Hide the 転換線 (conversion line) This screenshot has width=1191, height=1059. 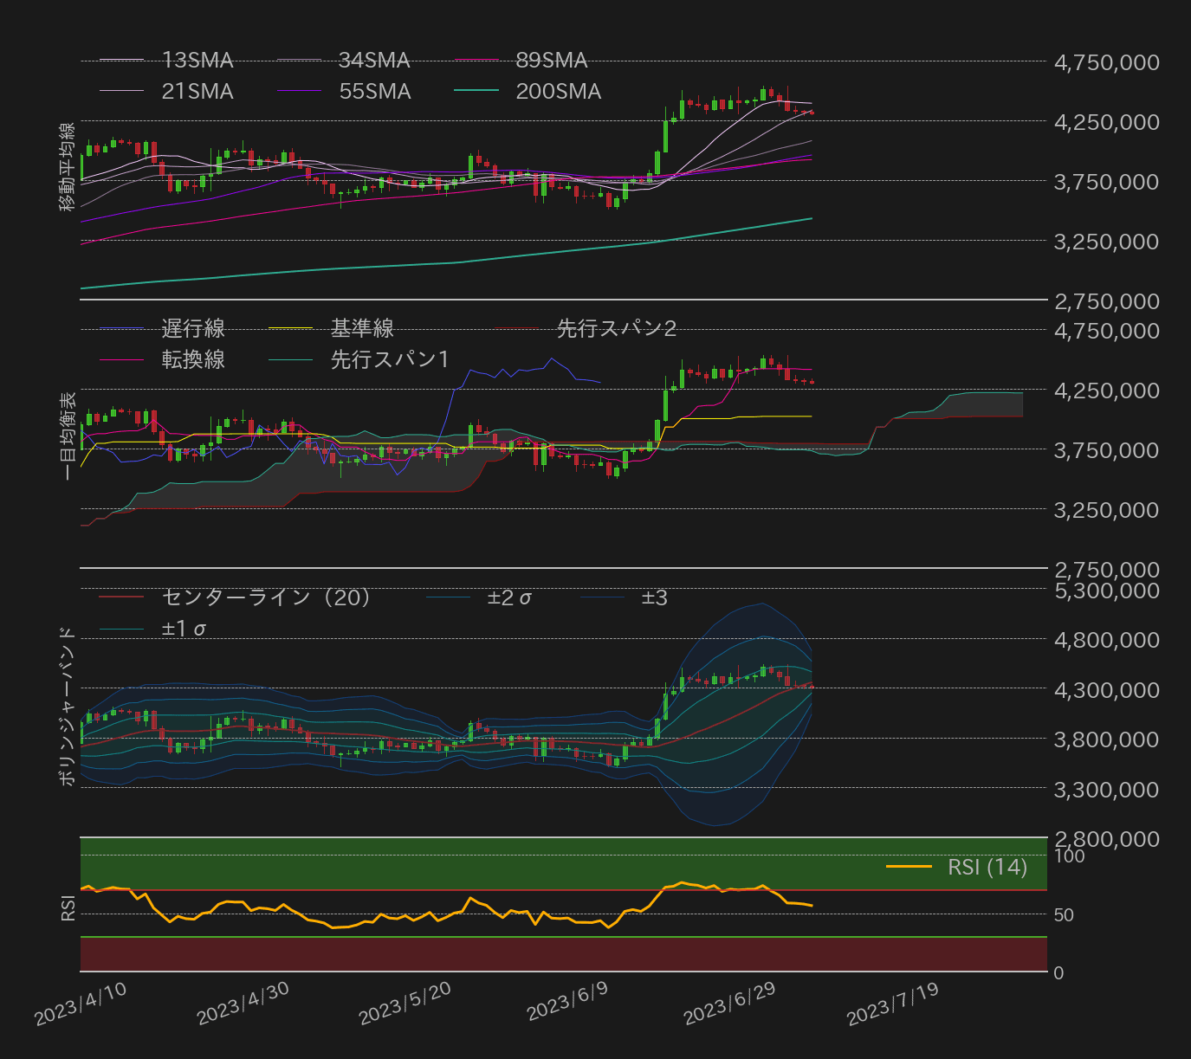coord(192,359)
